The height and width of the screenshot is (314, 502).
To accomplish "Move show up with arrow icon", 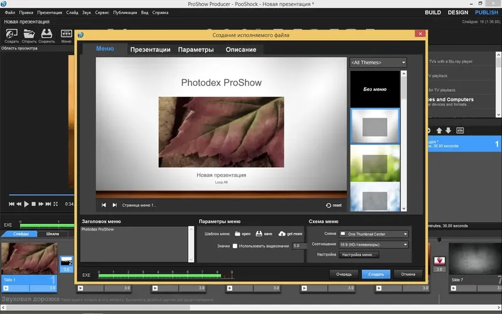I will tap(439, 131).
